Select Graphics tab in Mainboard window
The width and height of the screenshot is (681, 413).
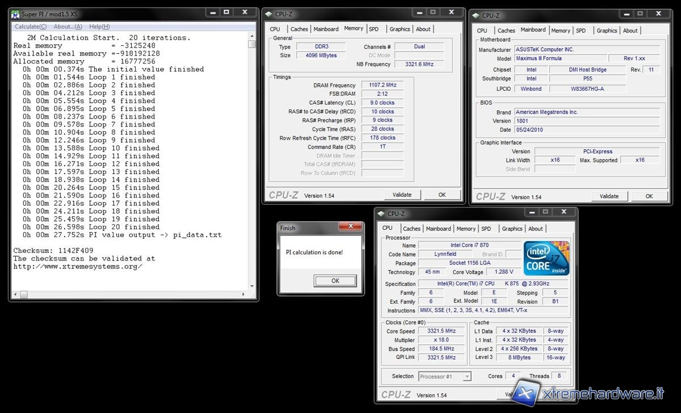607,31
